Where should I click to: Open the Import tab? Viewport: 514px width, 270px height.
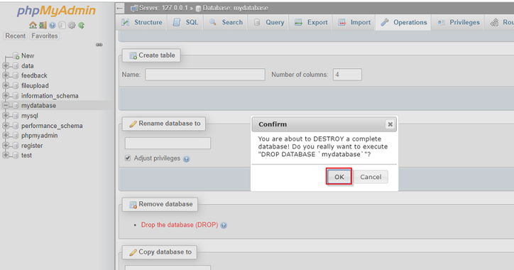pos(354,22)
